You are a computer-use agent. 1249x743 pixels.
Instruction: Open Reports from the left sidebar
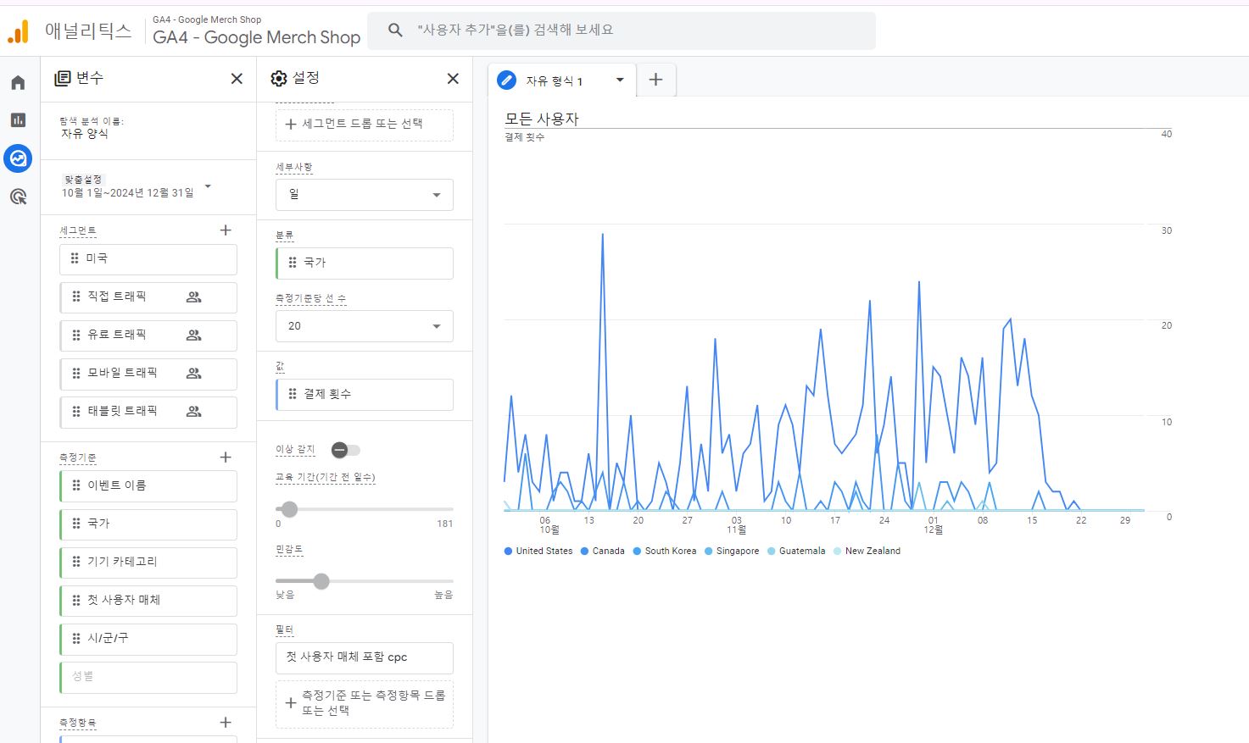click(x=18, y=120)
